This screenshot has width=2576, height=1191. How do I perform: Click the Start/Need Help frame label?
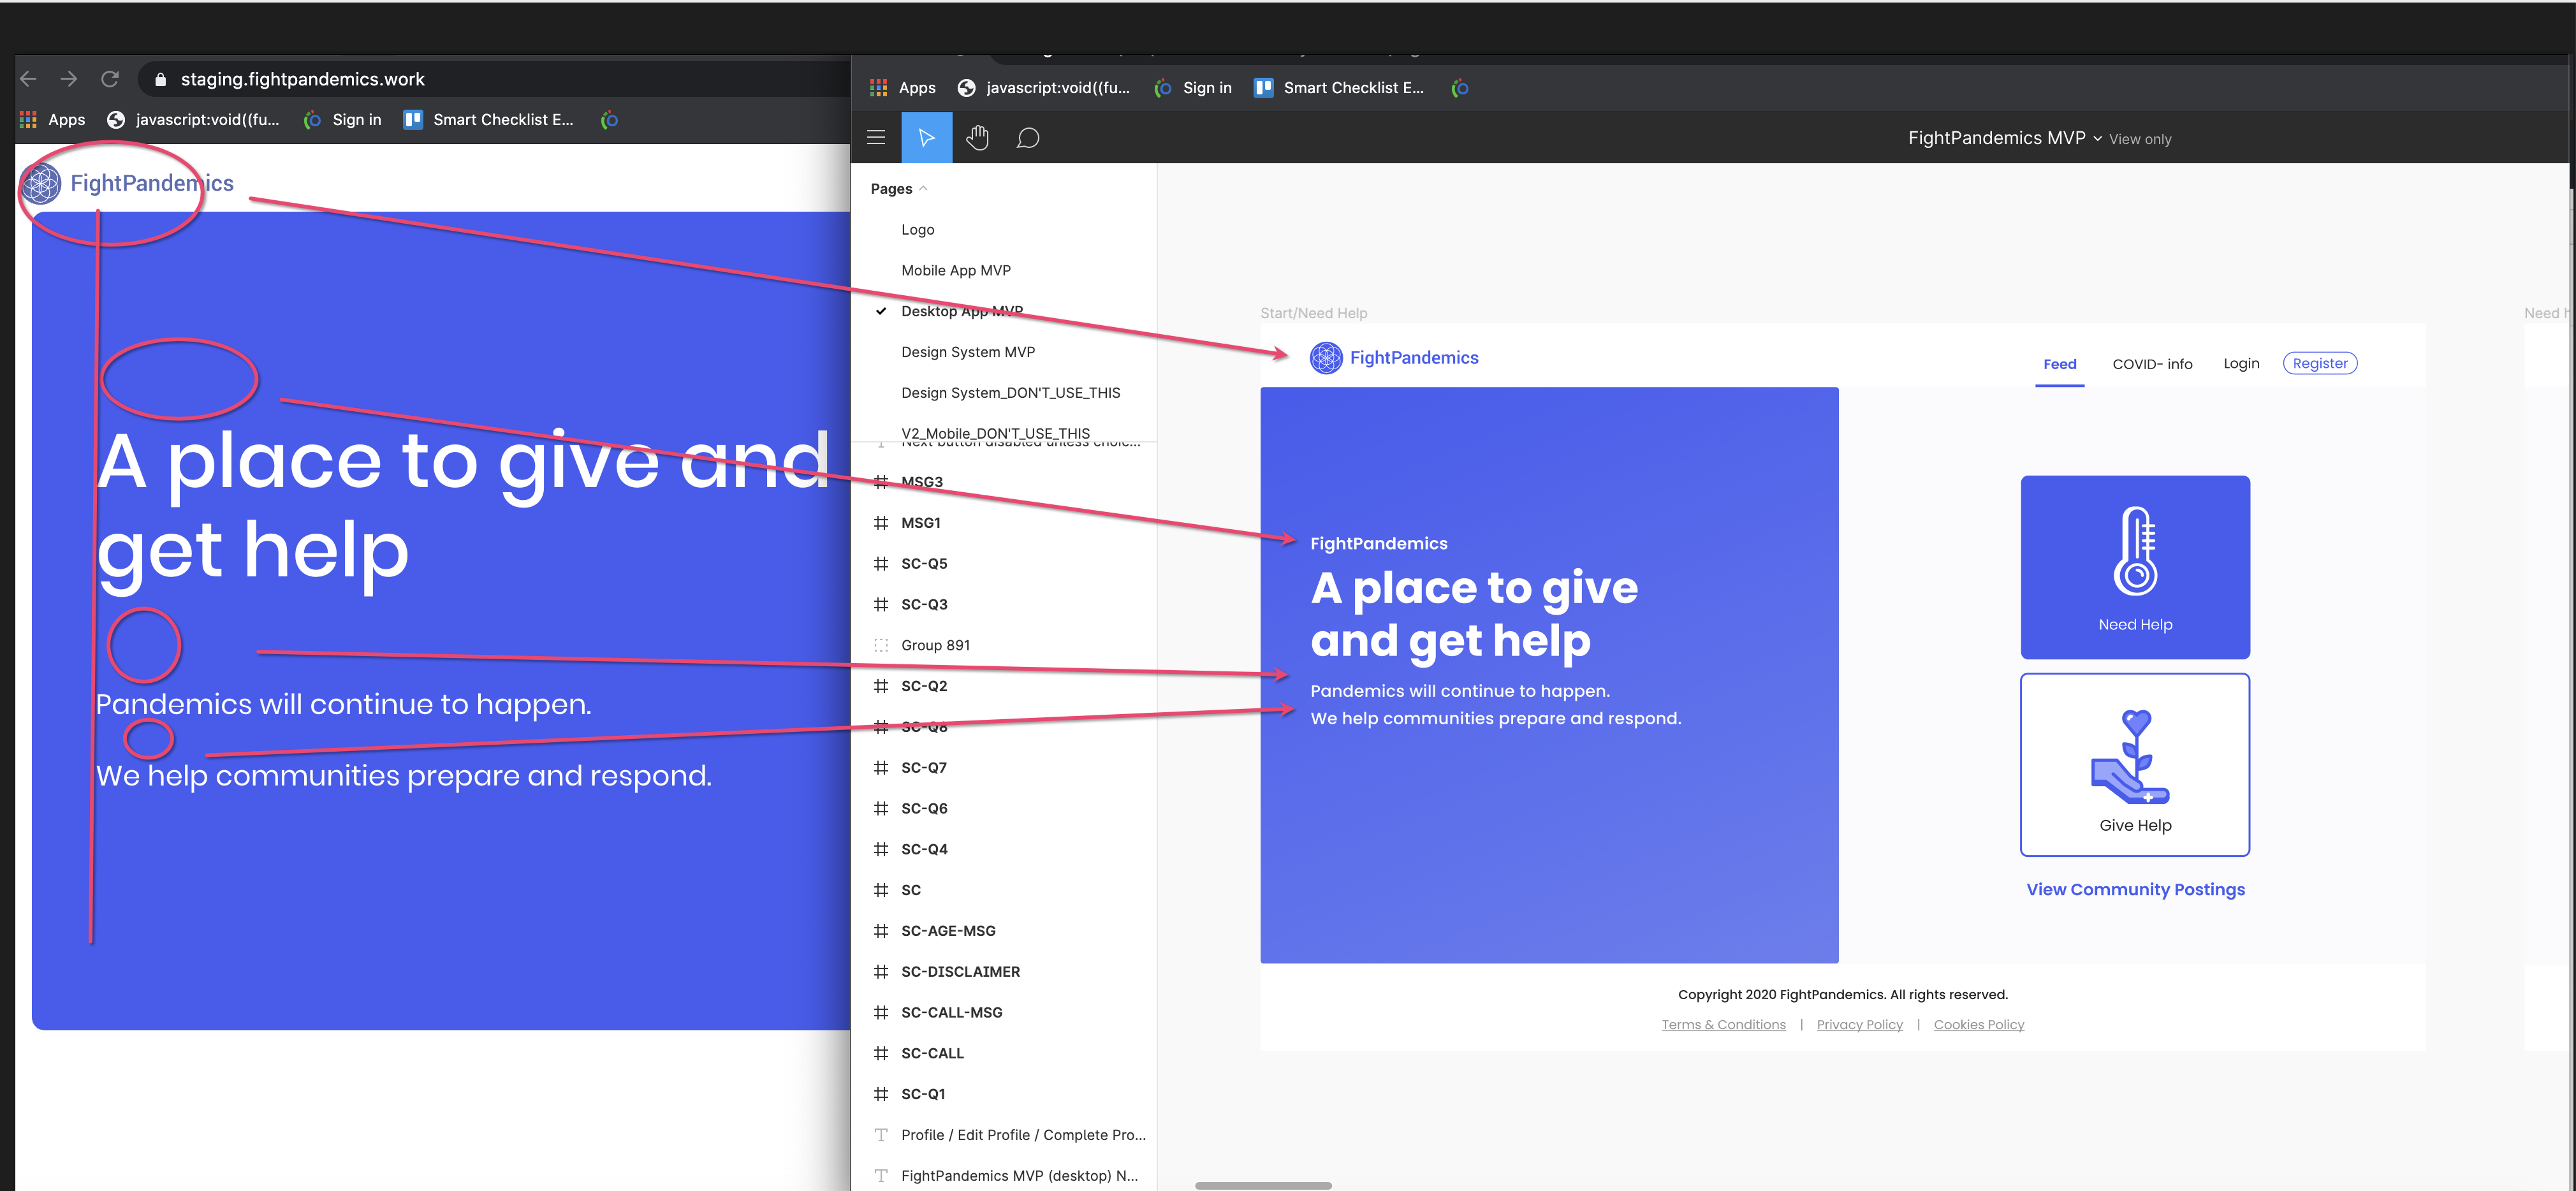click(1313, 313)
